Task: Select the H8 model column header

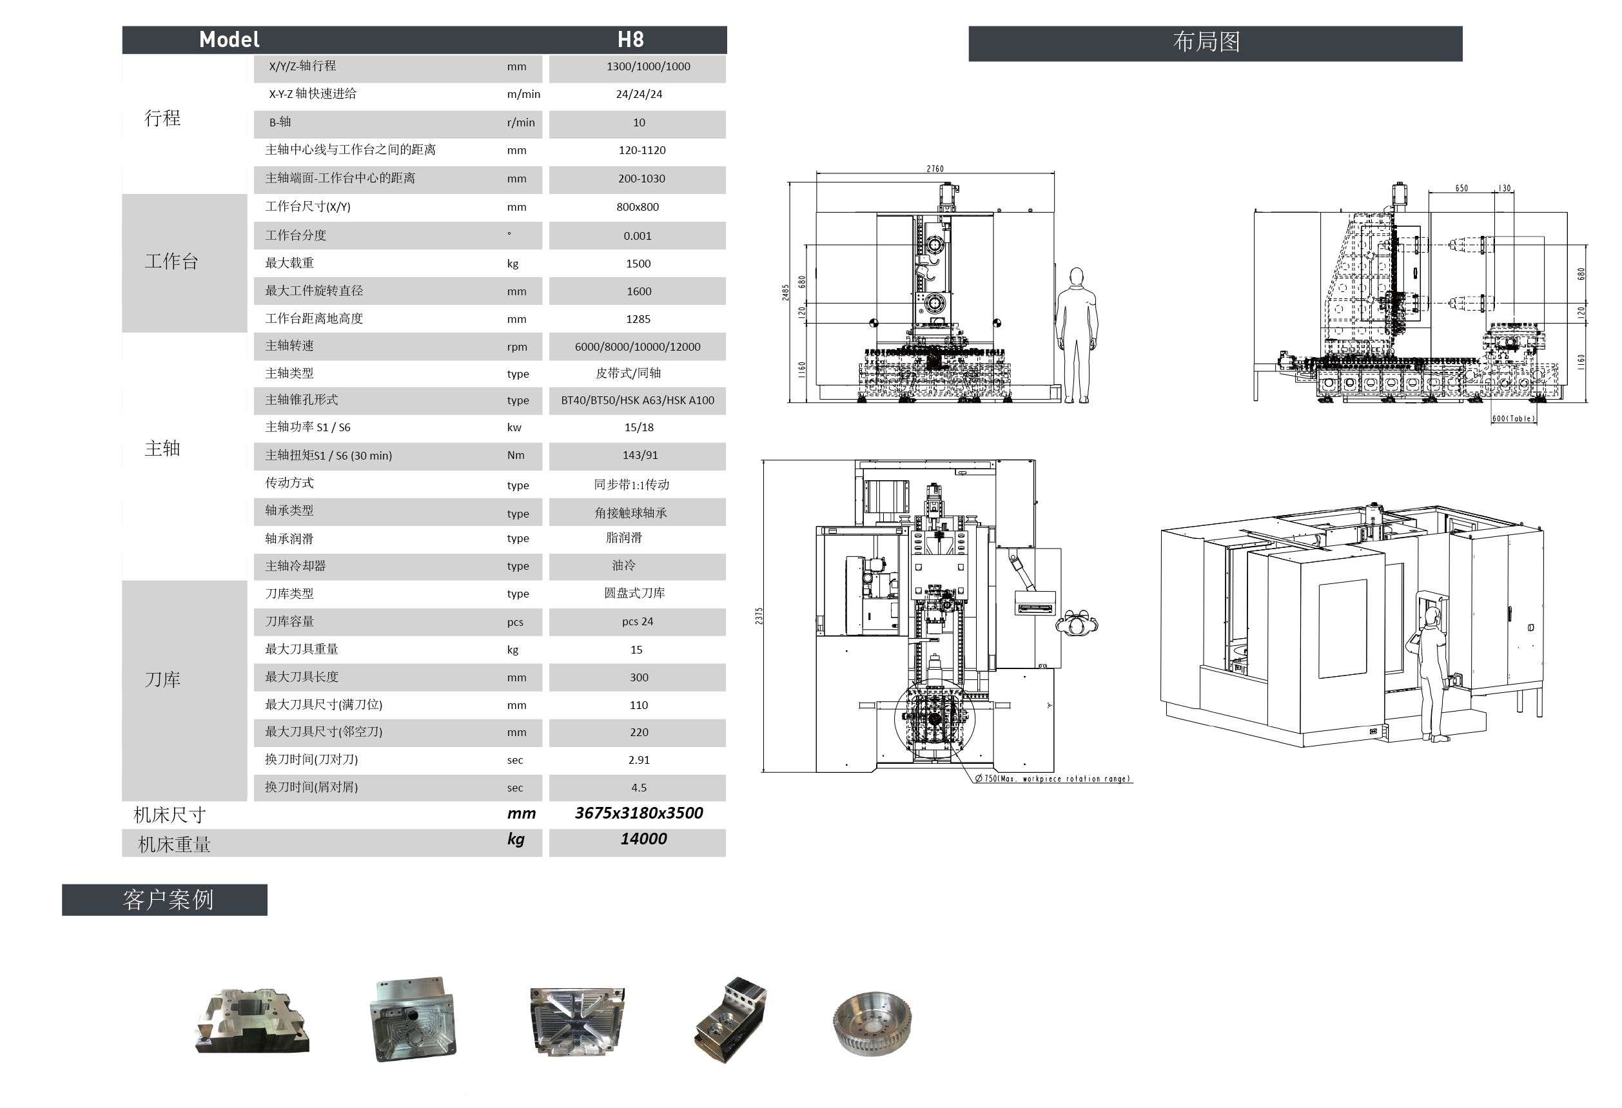Action: [630, 40]
